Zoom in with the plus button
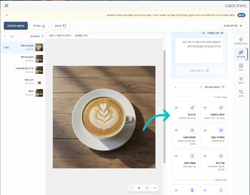Screen dimensions: 250x195 139,188
